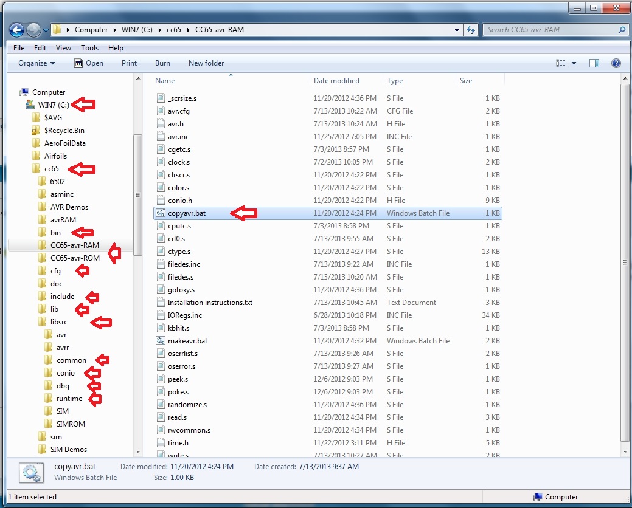Open the Organize dropdown menu
Screen dimensions: 632x508
pos(36,63)
